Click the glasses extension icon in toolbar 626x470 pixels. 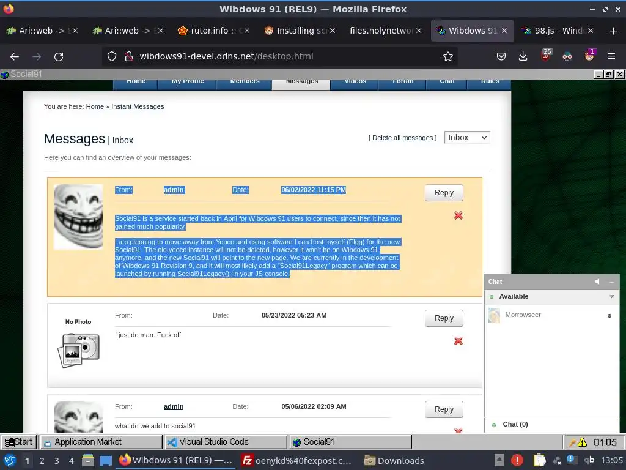click(x=567, y=57)
